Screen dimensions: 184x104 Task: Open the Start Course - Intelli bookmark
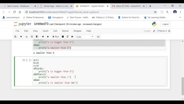78,17
